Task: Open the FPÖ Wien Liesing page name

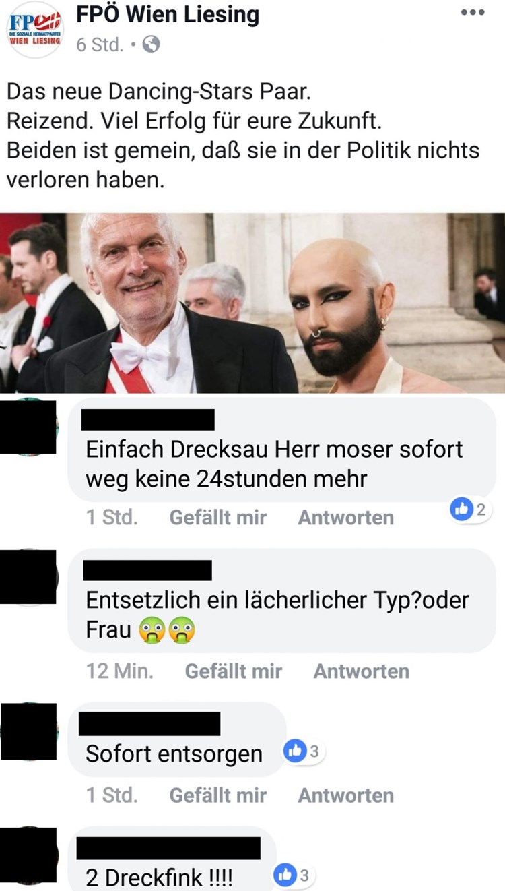Action: point(168,14)
